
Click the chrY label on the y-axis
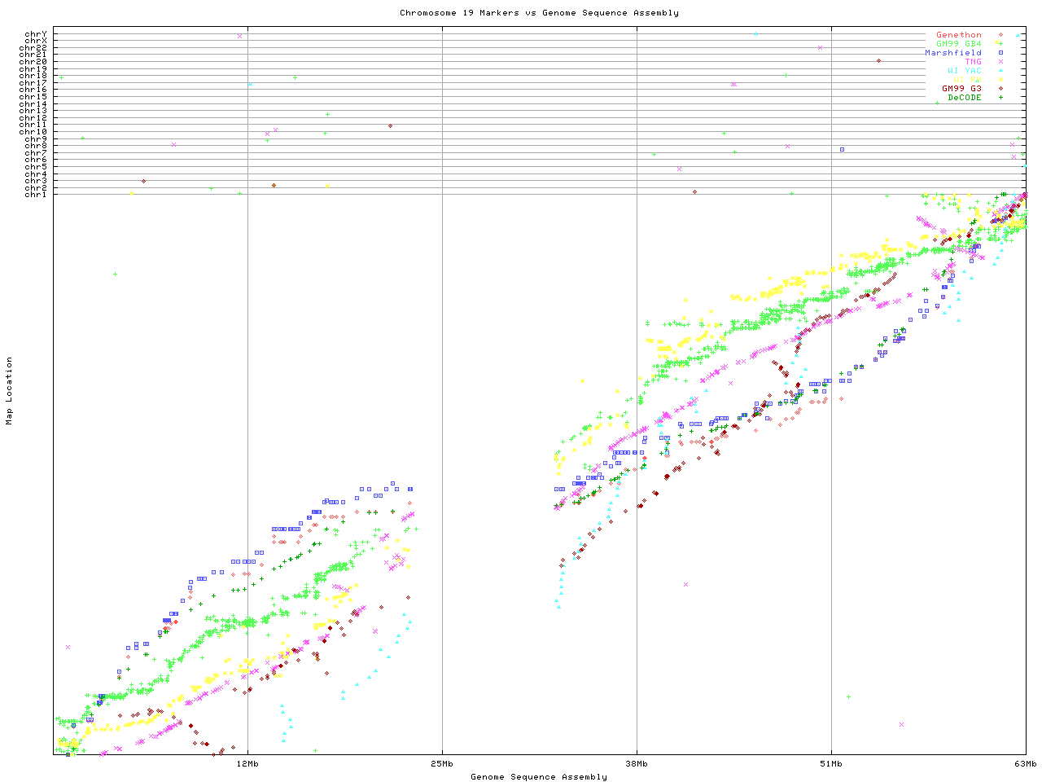[x=36, y=33]
